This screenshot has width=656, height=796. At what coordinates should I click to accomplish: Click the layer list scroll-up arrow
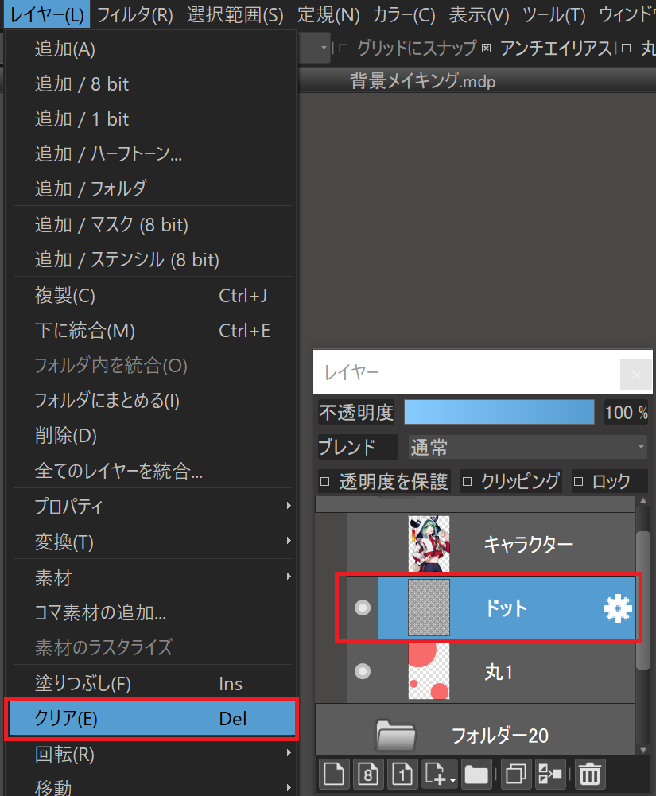click(643, 500)
